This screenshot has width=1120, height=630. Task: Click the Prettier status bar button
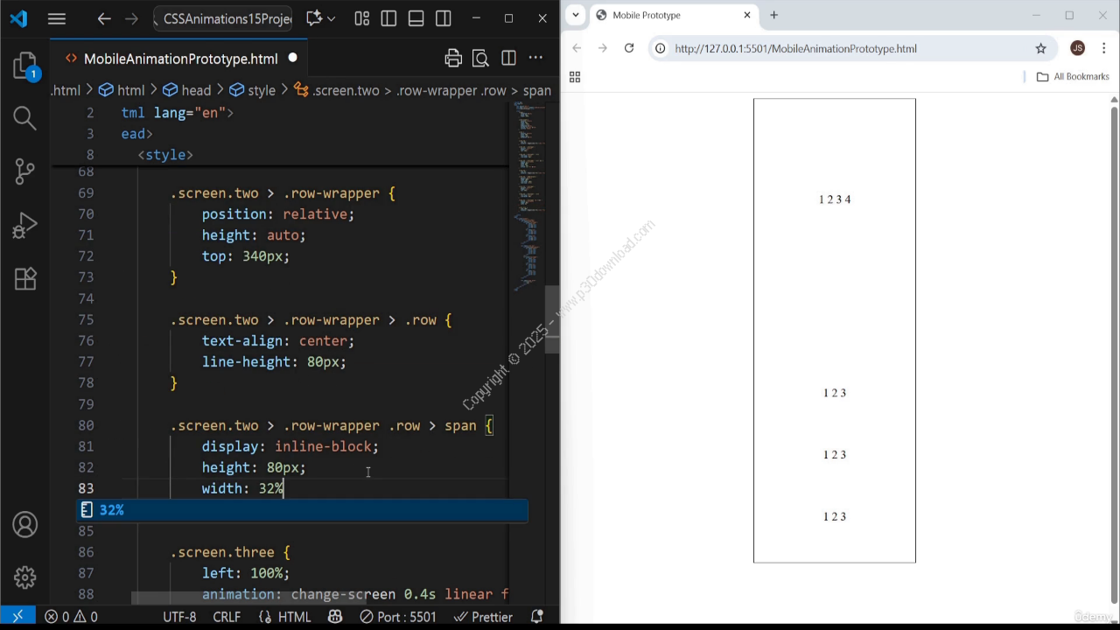[x=484, y=617]
